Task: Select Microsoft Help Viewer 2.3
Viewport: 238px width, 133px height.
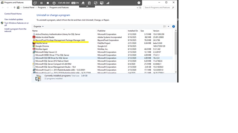Action: tap(102, 52)
